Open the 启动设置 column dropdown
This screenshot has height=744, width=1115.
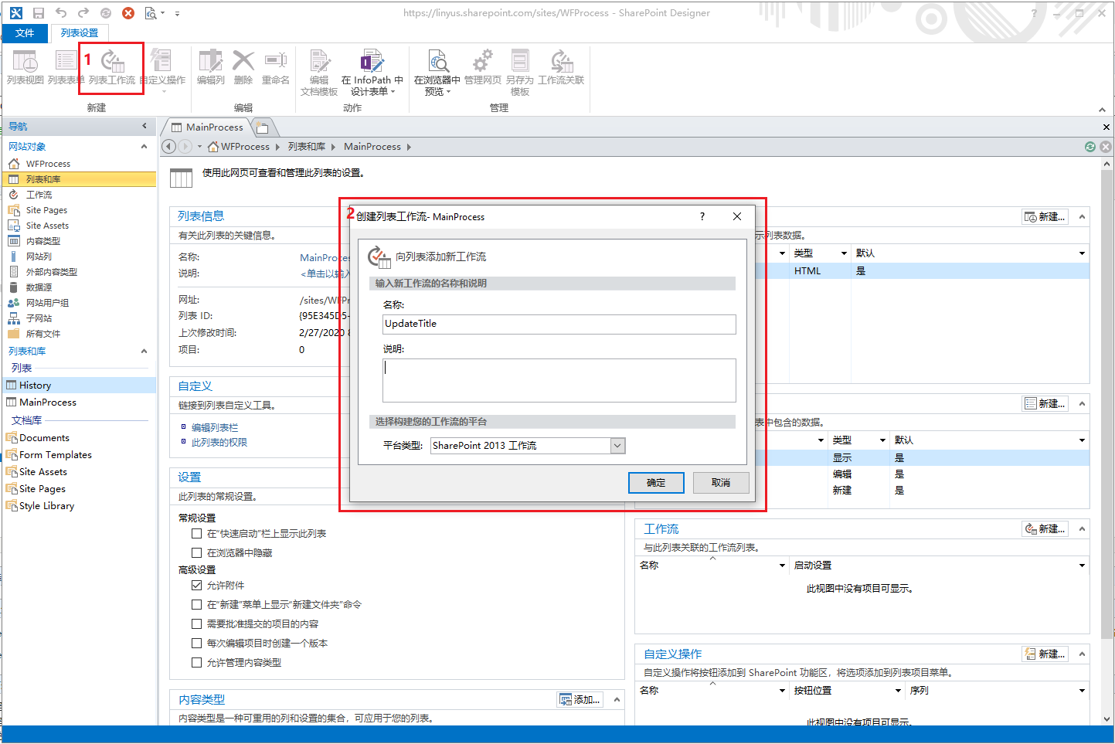click(1082, 566)
